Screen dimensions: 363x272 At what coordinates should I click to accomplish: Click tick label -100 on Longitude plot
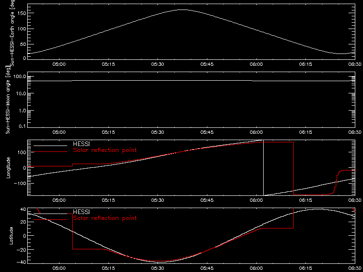pyautogui.click(x=19, y=183)
